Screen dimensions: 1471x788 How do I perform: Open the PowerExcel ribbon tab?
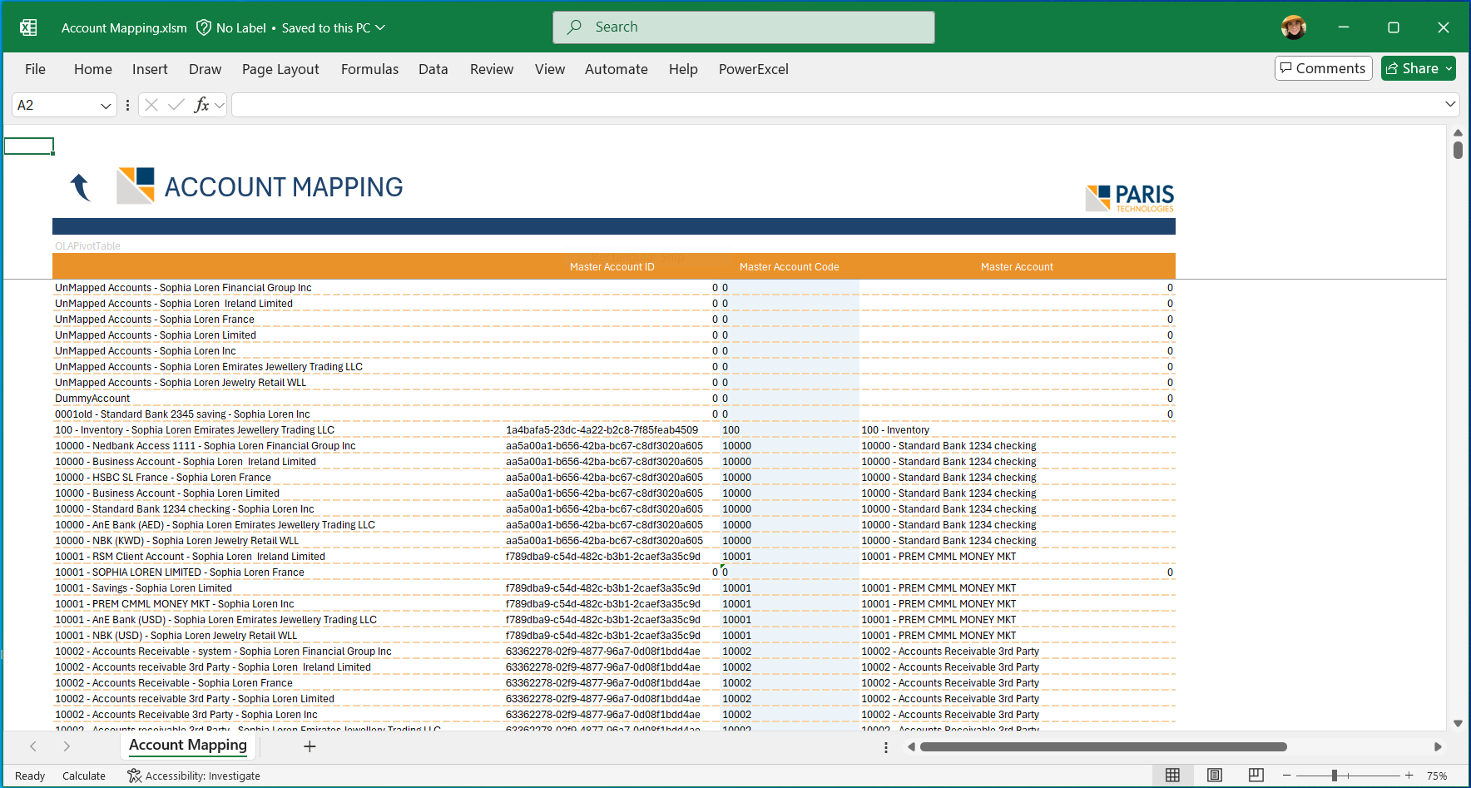753,69
